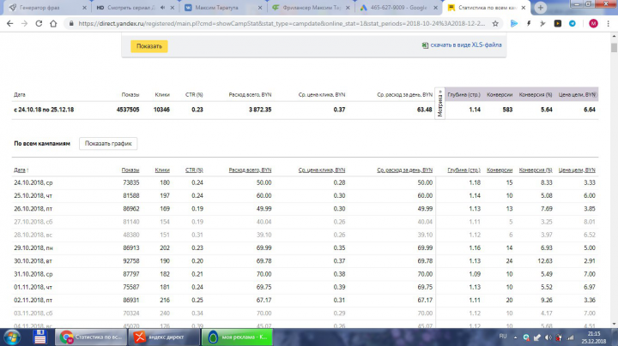The height and width of the screenshot is (346, 618).
Task: Click the 12.63 conversion rate cell
Action: [544, 260]
